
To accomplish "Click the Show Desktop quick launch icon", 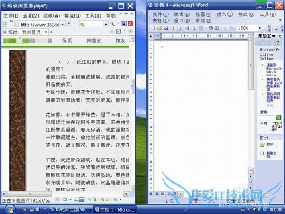I will pos(31,209).
